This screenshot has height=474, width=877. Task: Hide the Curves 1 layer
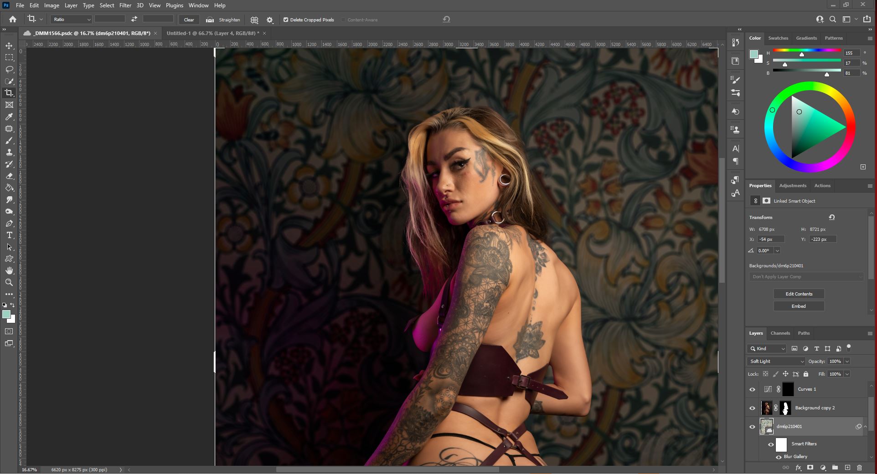point(753,389)
